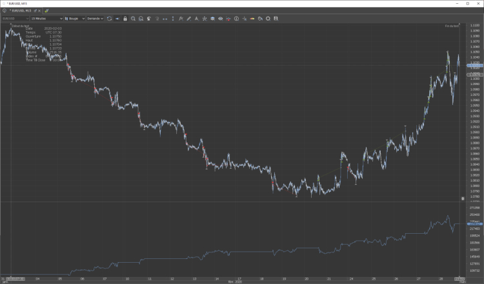This screenshot has width=484, height=284.
Task: Open the paint bucket color options
Action: 260,19
